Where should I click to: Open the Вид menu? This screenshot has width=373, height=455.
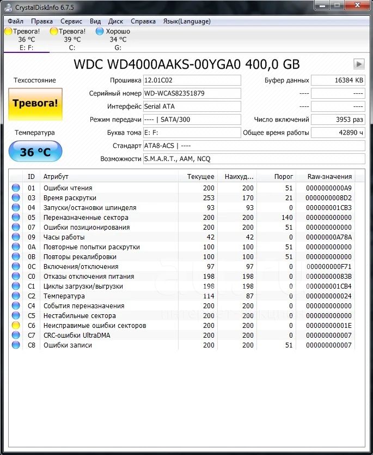click(x=95, y=21)
